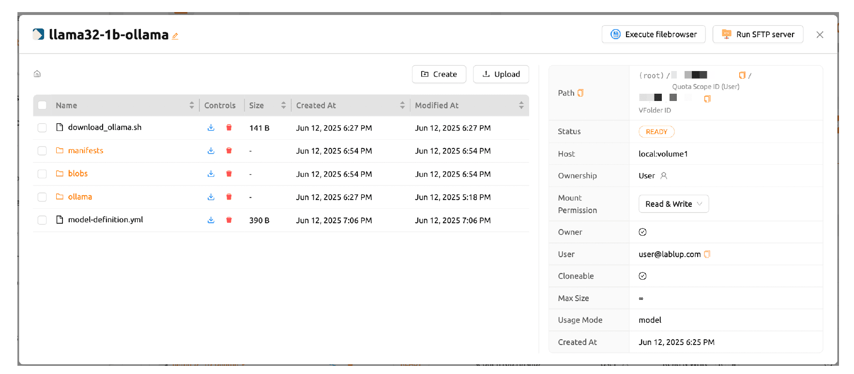This screenshot has height=374, width=854.
Task: Close the folder explorer dialog
Action: pyautogui.click(x=820, y=34)
